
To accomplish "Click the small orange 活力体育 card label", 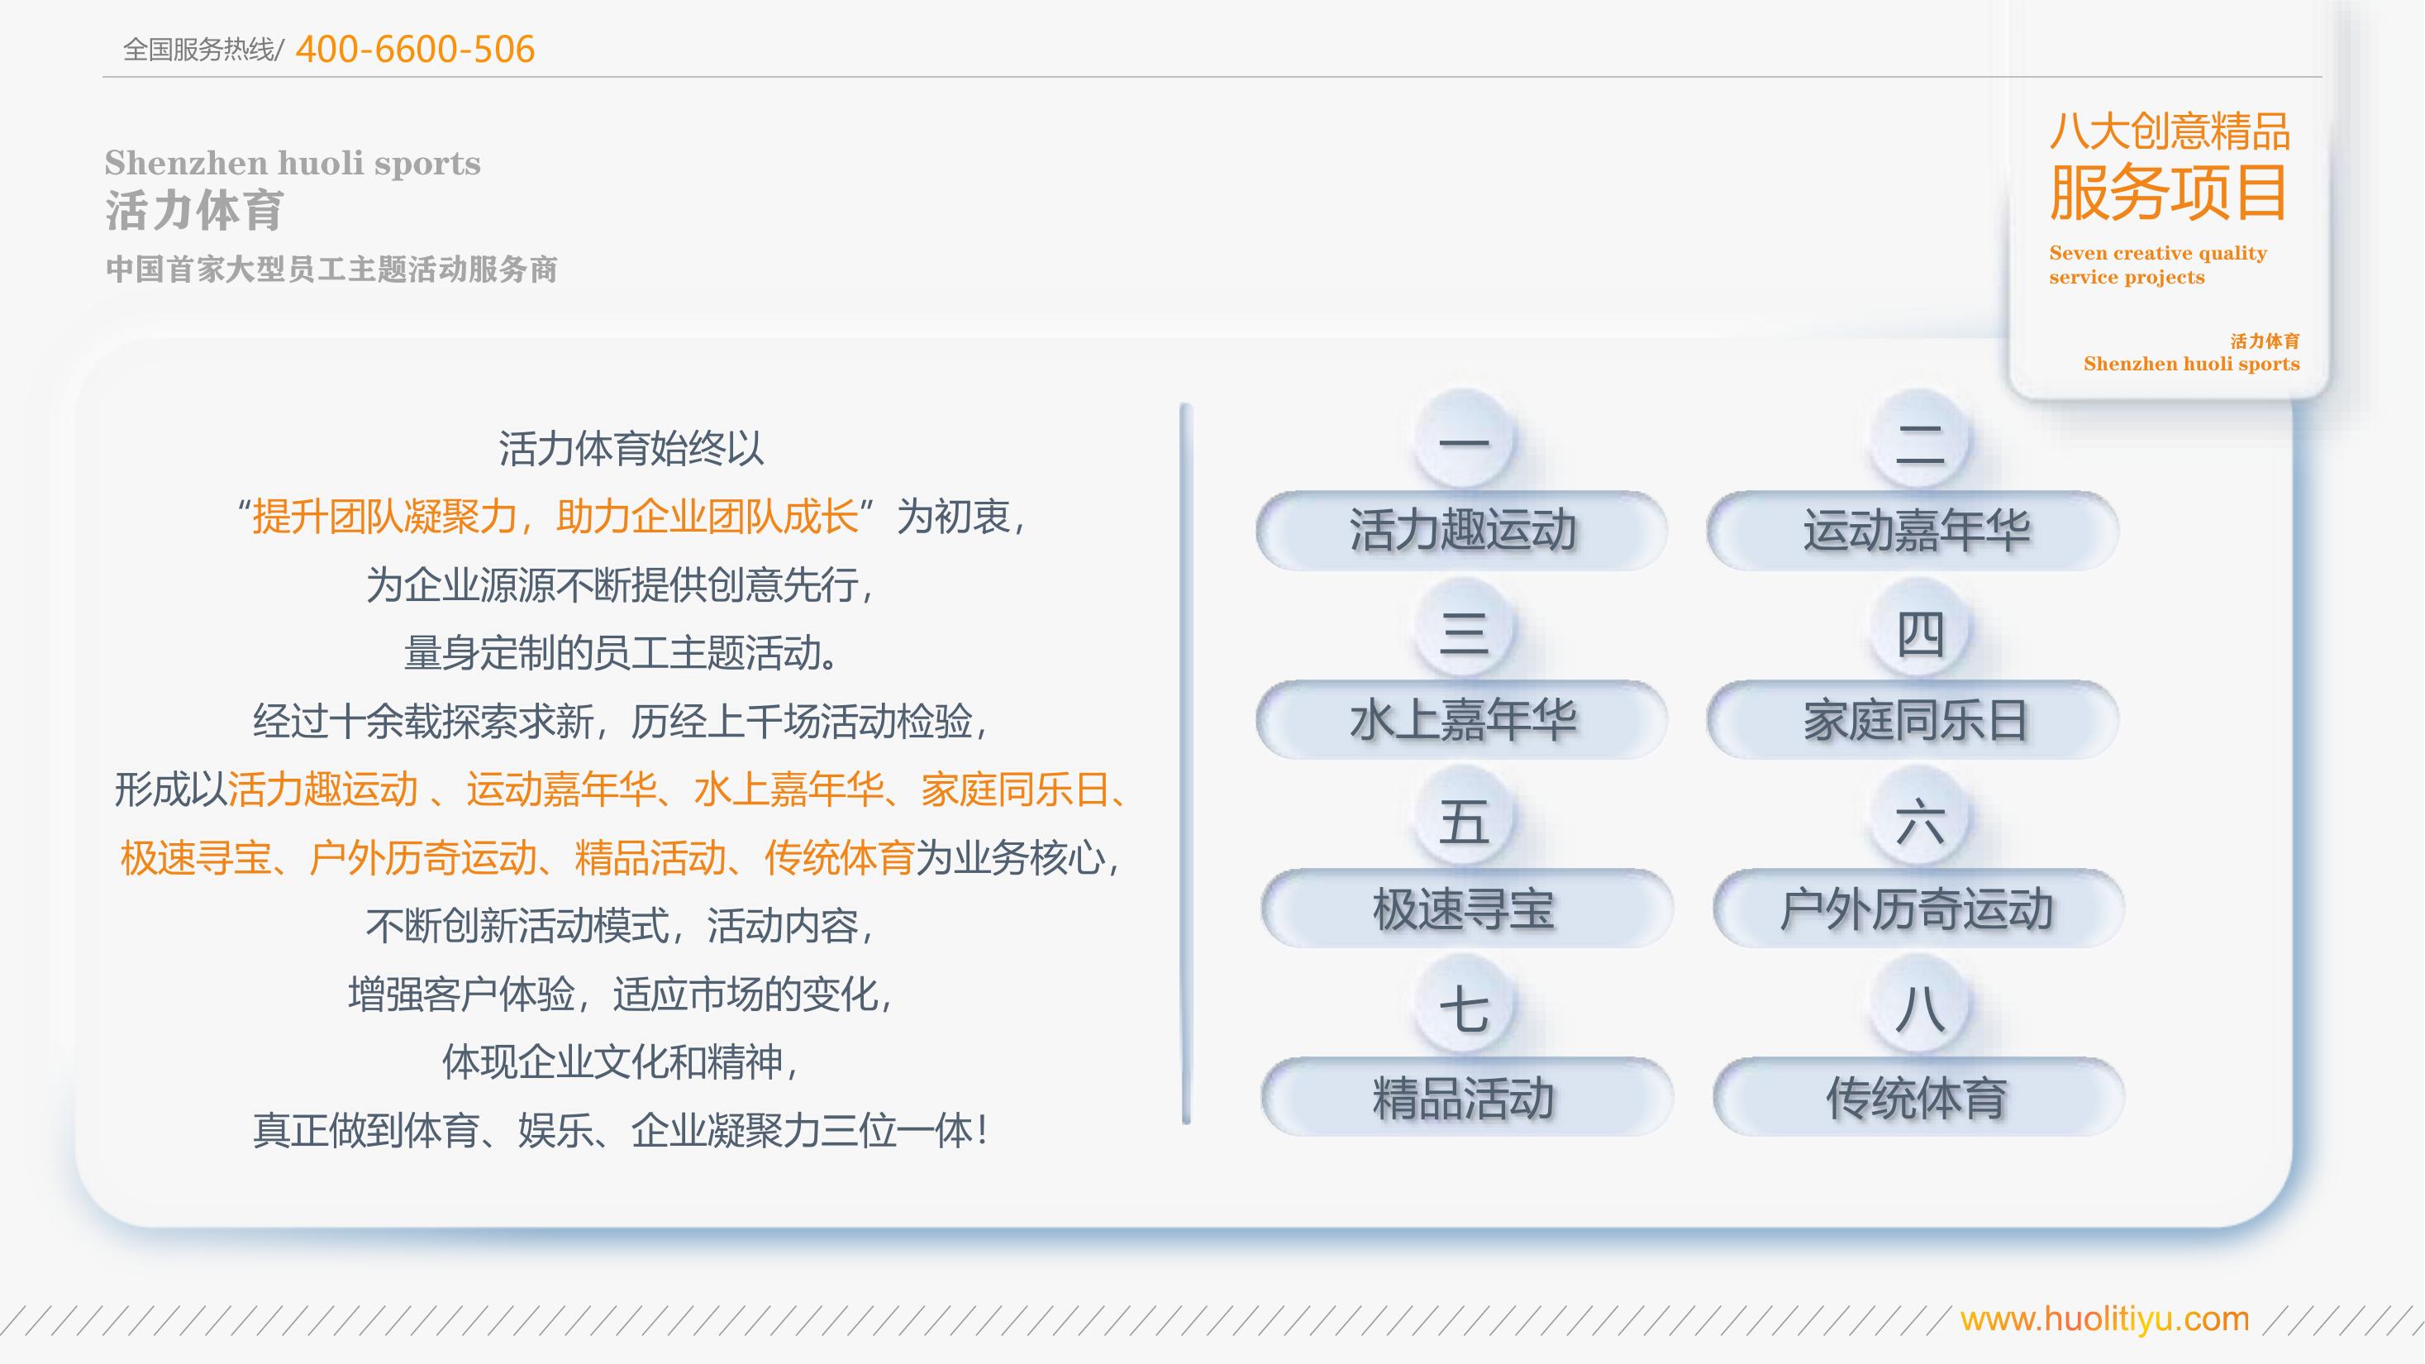I will tap(2265, 341).
